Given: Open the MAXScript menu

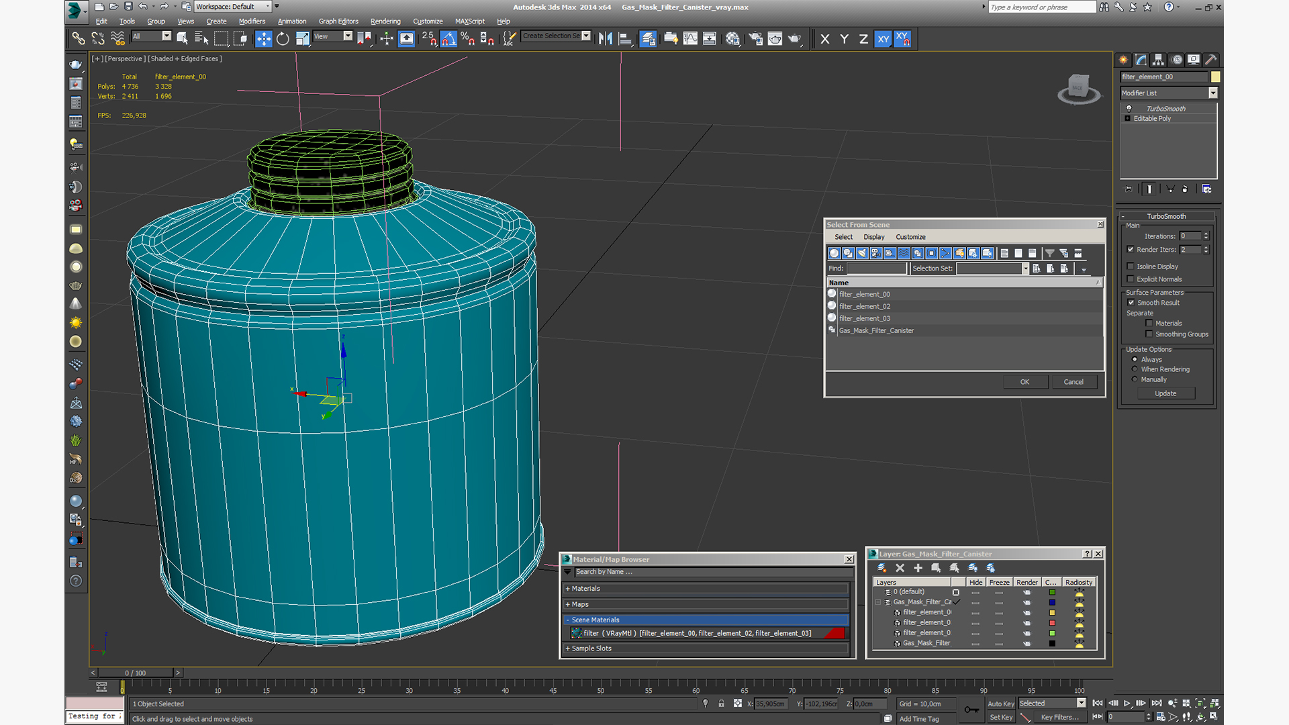Looking at the screenshot, I should point(470,21).
